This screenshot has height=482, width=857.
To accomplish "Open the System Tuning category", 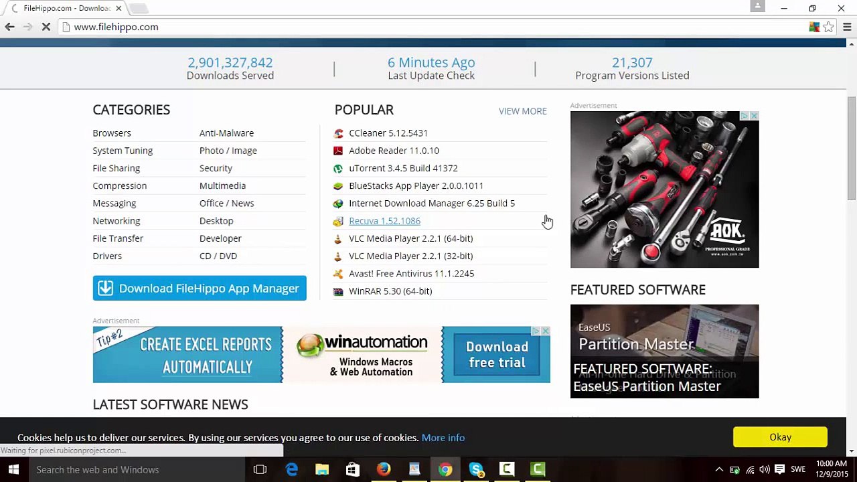I will click(123, 151).
